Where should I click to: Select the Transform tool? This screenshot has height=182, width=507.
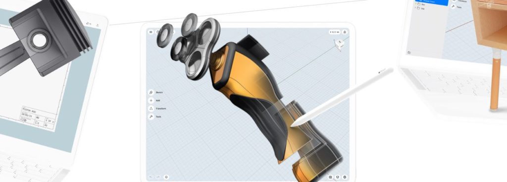tap(157, 109)
